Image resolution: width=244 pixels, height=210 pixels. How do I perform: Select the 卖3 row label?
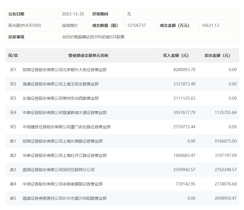click(13, 170)
